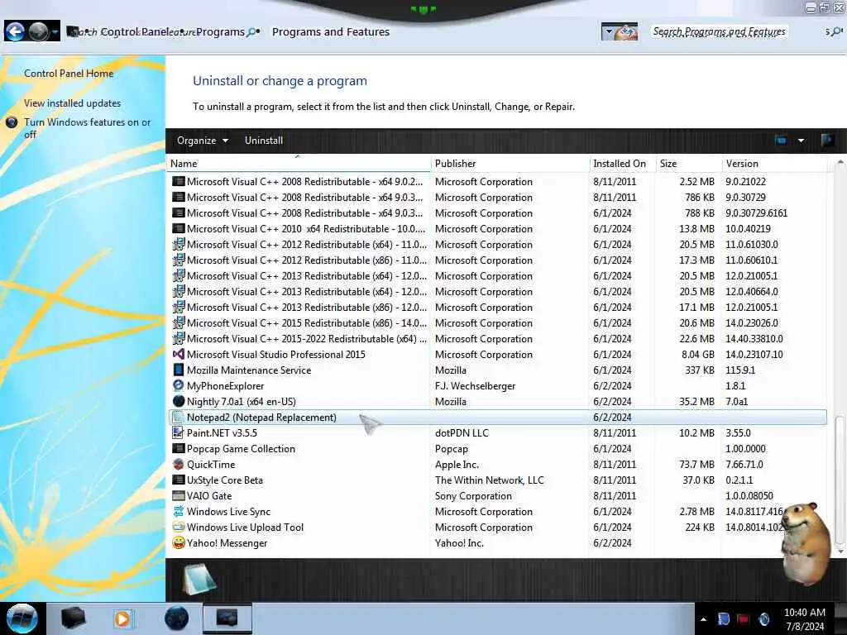Screen dimensions: 847x635
Task: Click the black folder taskbar icon
Action: [73, 618]
